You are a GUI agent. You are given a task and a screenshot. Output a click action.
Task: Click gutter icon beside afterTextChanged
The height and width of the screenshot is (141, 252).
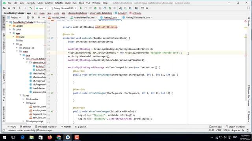click(x=52, y=111)
